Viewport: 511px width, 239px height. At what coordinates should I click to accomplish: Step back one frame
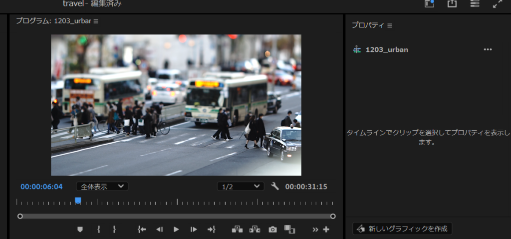[x=159, y=229]
